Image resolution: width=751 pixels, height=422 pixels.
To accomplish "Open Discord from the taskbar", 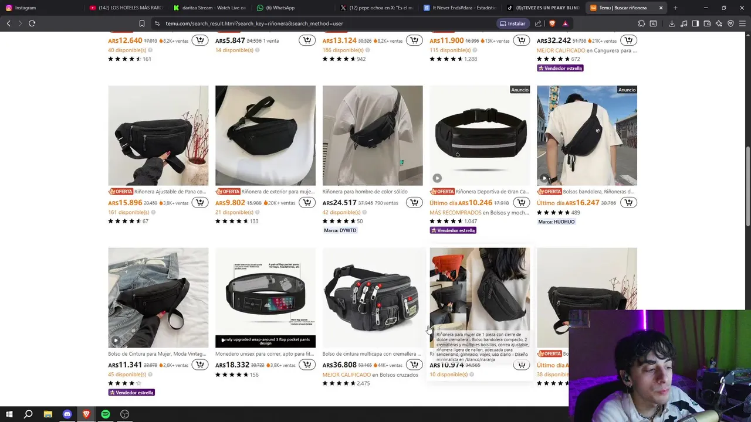I will [67, 414].
